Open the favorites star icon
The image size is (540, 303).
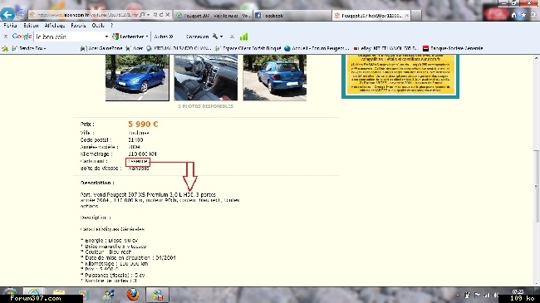(523, 15)
